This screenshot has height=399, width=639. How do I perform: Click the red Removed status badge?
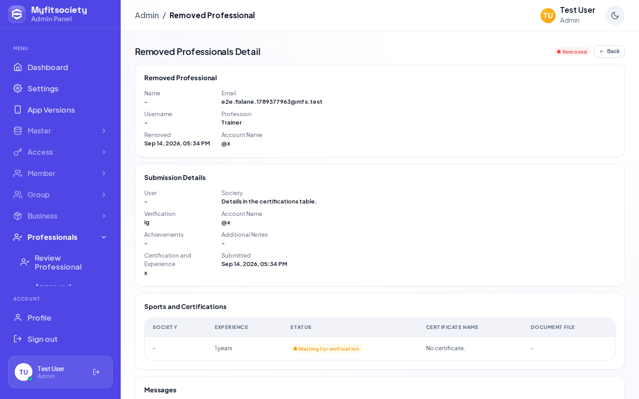572,52
